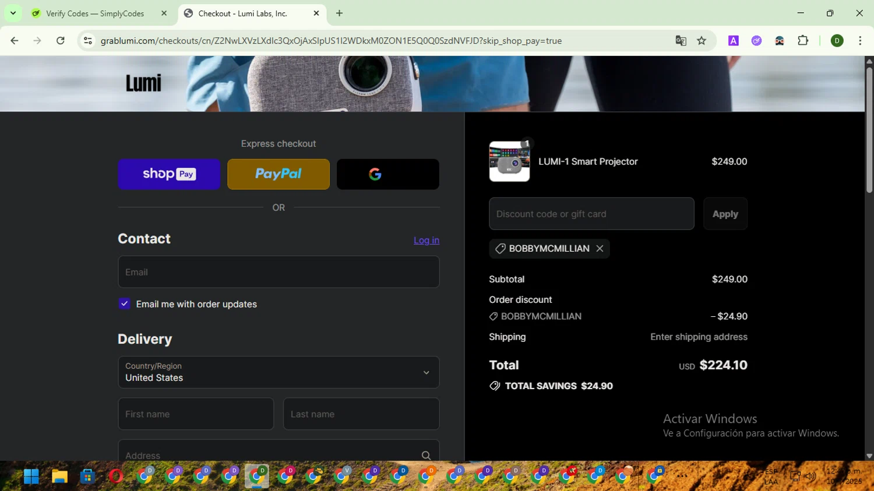This screenshot has width=874, height=491.
Task: Click the address bar URL
Action: 331,41
